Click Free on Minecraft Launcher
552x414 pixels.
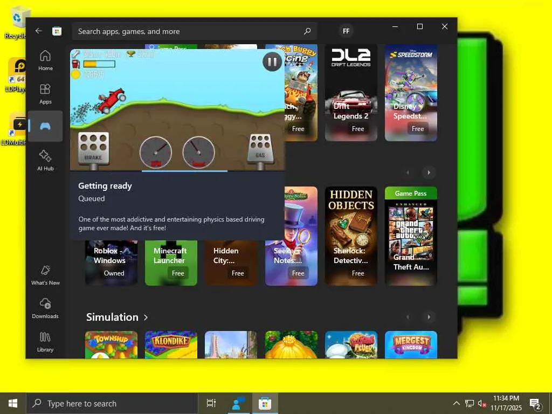pyautogui.click(x=178, y=273)
